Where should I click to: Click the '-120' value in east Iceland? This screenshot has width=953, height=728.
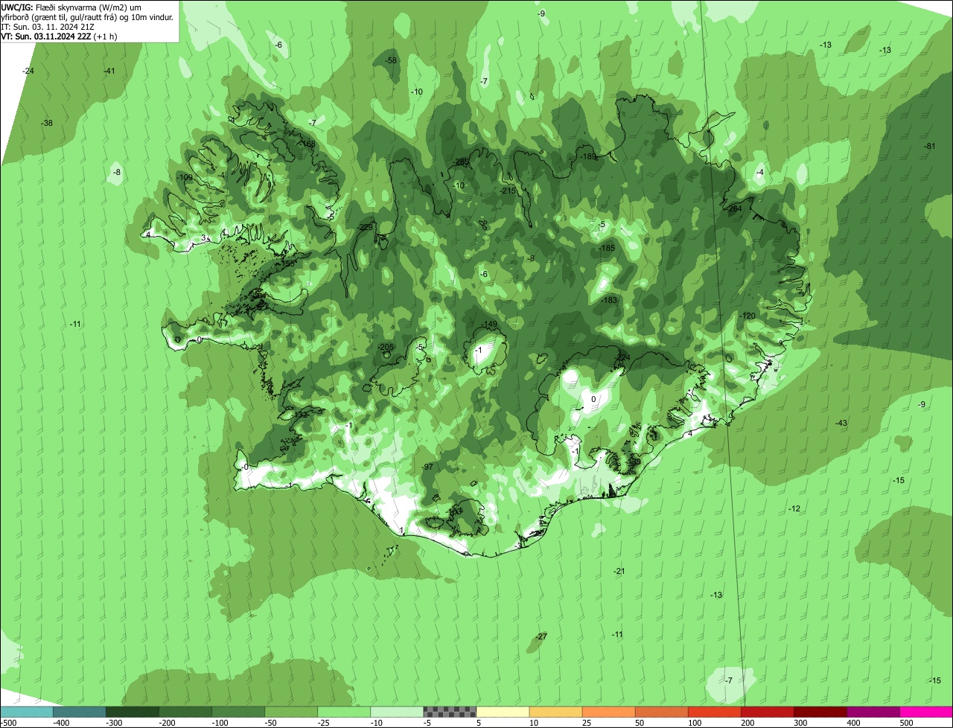click(748, 316)
